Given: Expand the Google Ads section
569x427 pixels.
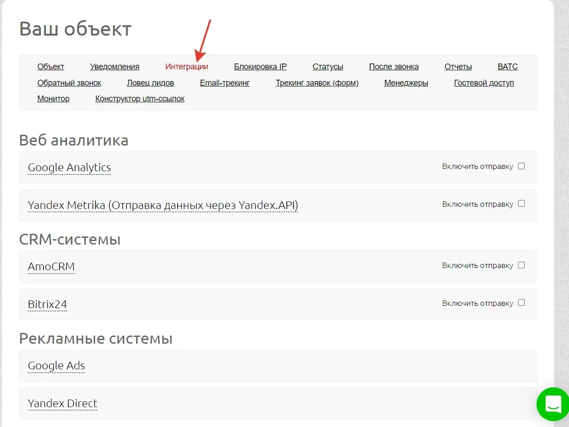Looking at the screenshot, I should pos(56,366).
